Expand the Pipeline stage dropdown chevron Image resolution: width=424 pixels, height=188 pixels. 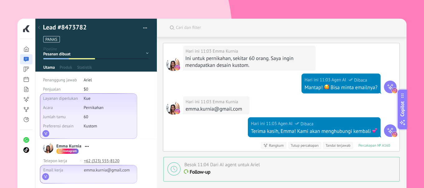[147, 53]
